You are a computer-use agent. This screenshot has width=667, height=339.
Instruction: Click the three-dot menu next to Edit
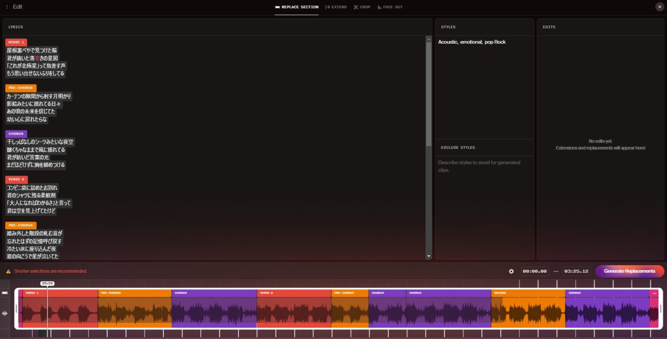point(7,7)
